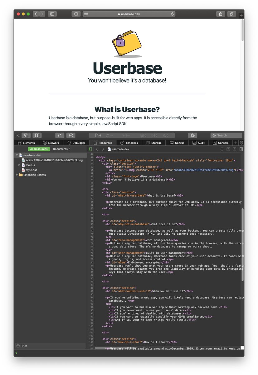Switch to the Canvas tab
Screen dimensions: 258x375
click(x=177, y=143)
